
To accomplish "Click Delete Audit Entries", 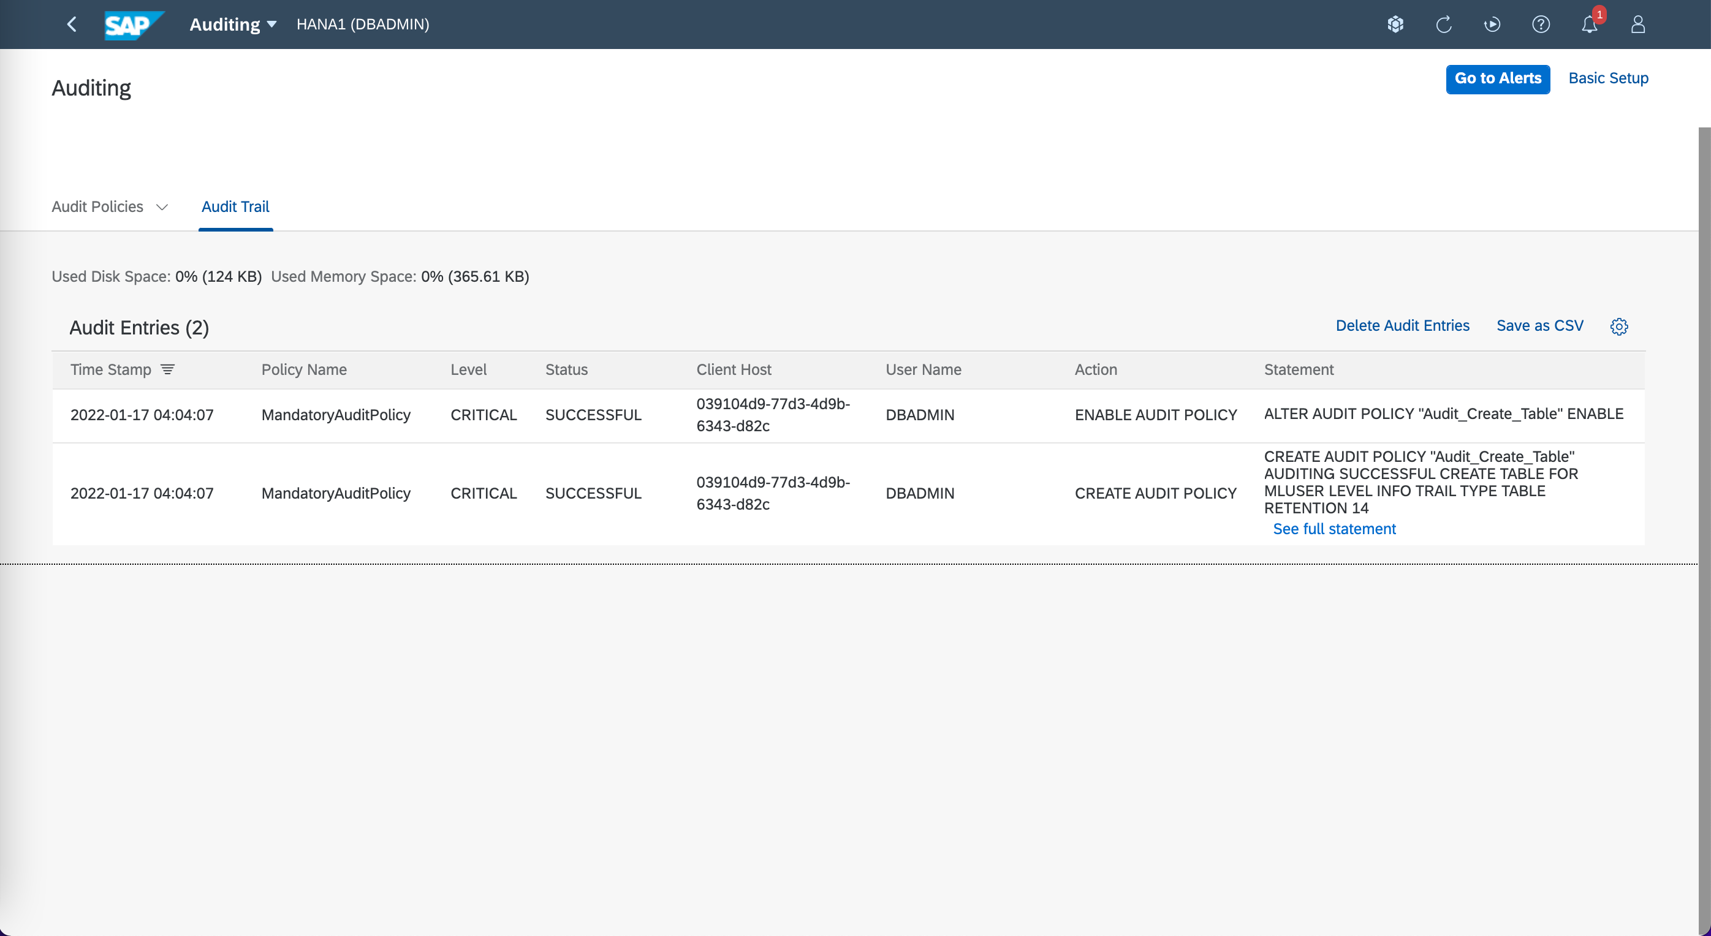I will [1402, 326].
